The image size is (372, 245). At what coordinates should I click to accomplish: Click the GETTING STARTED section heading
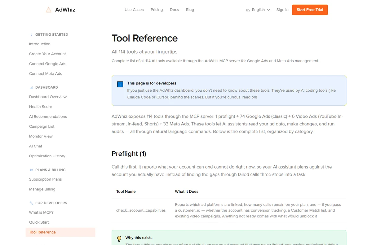tap(52, 35)
